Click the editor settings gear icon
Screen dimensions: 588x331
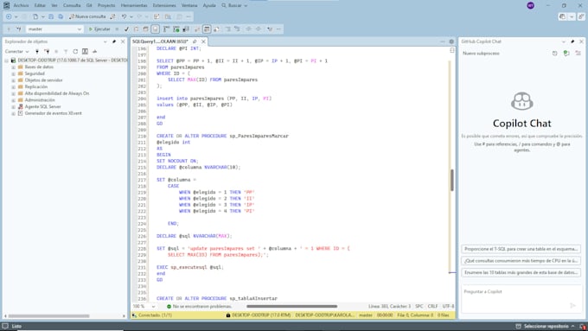coord(451,41)
